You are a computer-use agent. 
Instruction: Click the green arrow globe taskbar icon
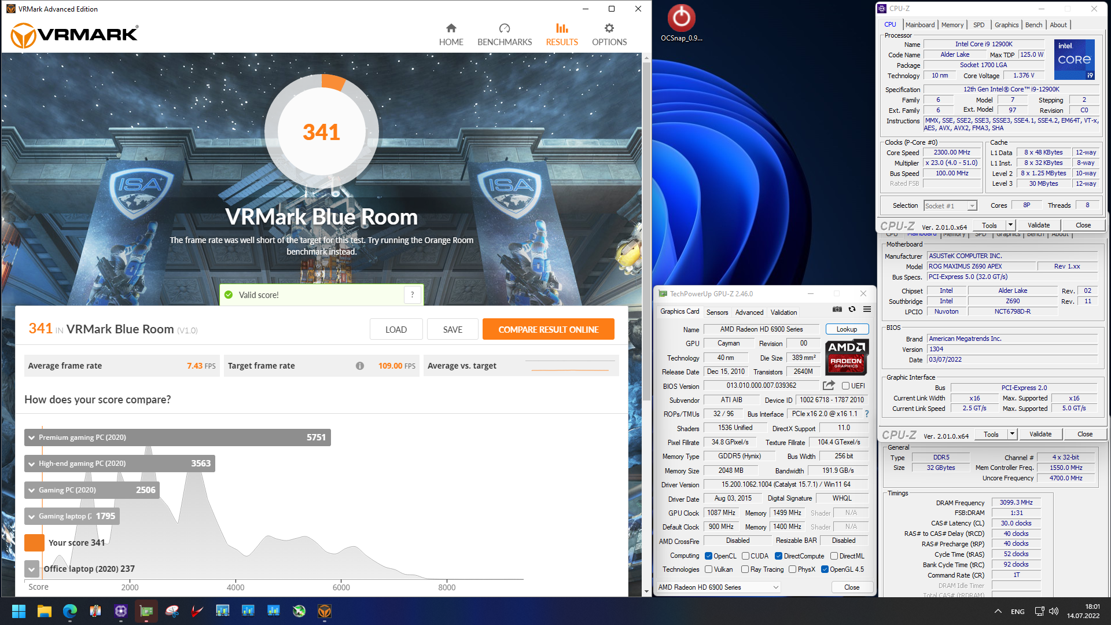click(x=299, y=611)
